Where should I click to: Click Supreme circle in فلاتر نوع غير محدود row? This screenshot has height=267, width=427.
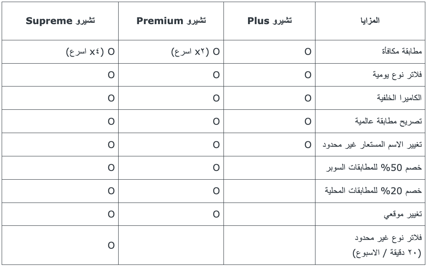pyautogui.click(x=111, y=245)
